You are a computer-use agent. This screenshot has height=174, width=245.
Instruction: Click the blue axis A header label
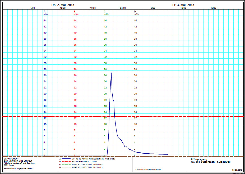tap(45, 12)
